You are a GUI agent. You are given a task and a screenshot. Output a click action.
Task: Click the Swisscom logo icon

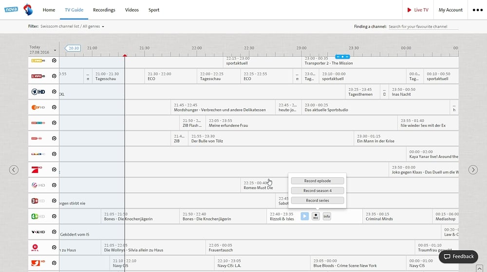28,10
